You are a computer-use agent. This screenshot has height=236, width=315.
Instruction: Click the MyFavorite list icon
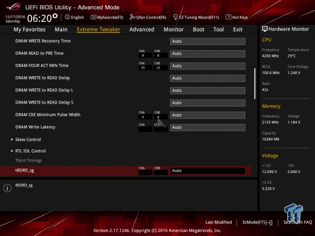pyautogui.click(x=93, y=17)
